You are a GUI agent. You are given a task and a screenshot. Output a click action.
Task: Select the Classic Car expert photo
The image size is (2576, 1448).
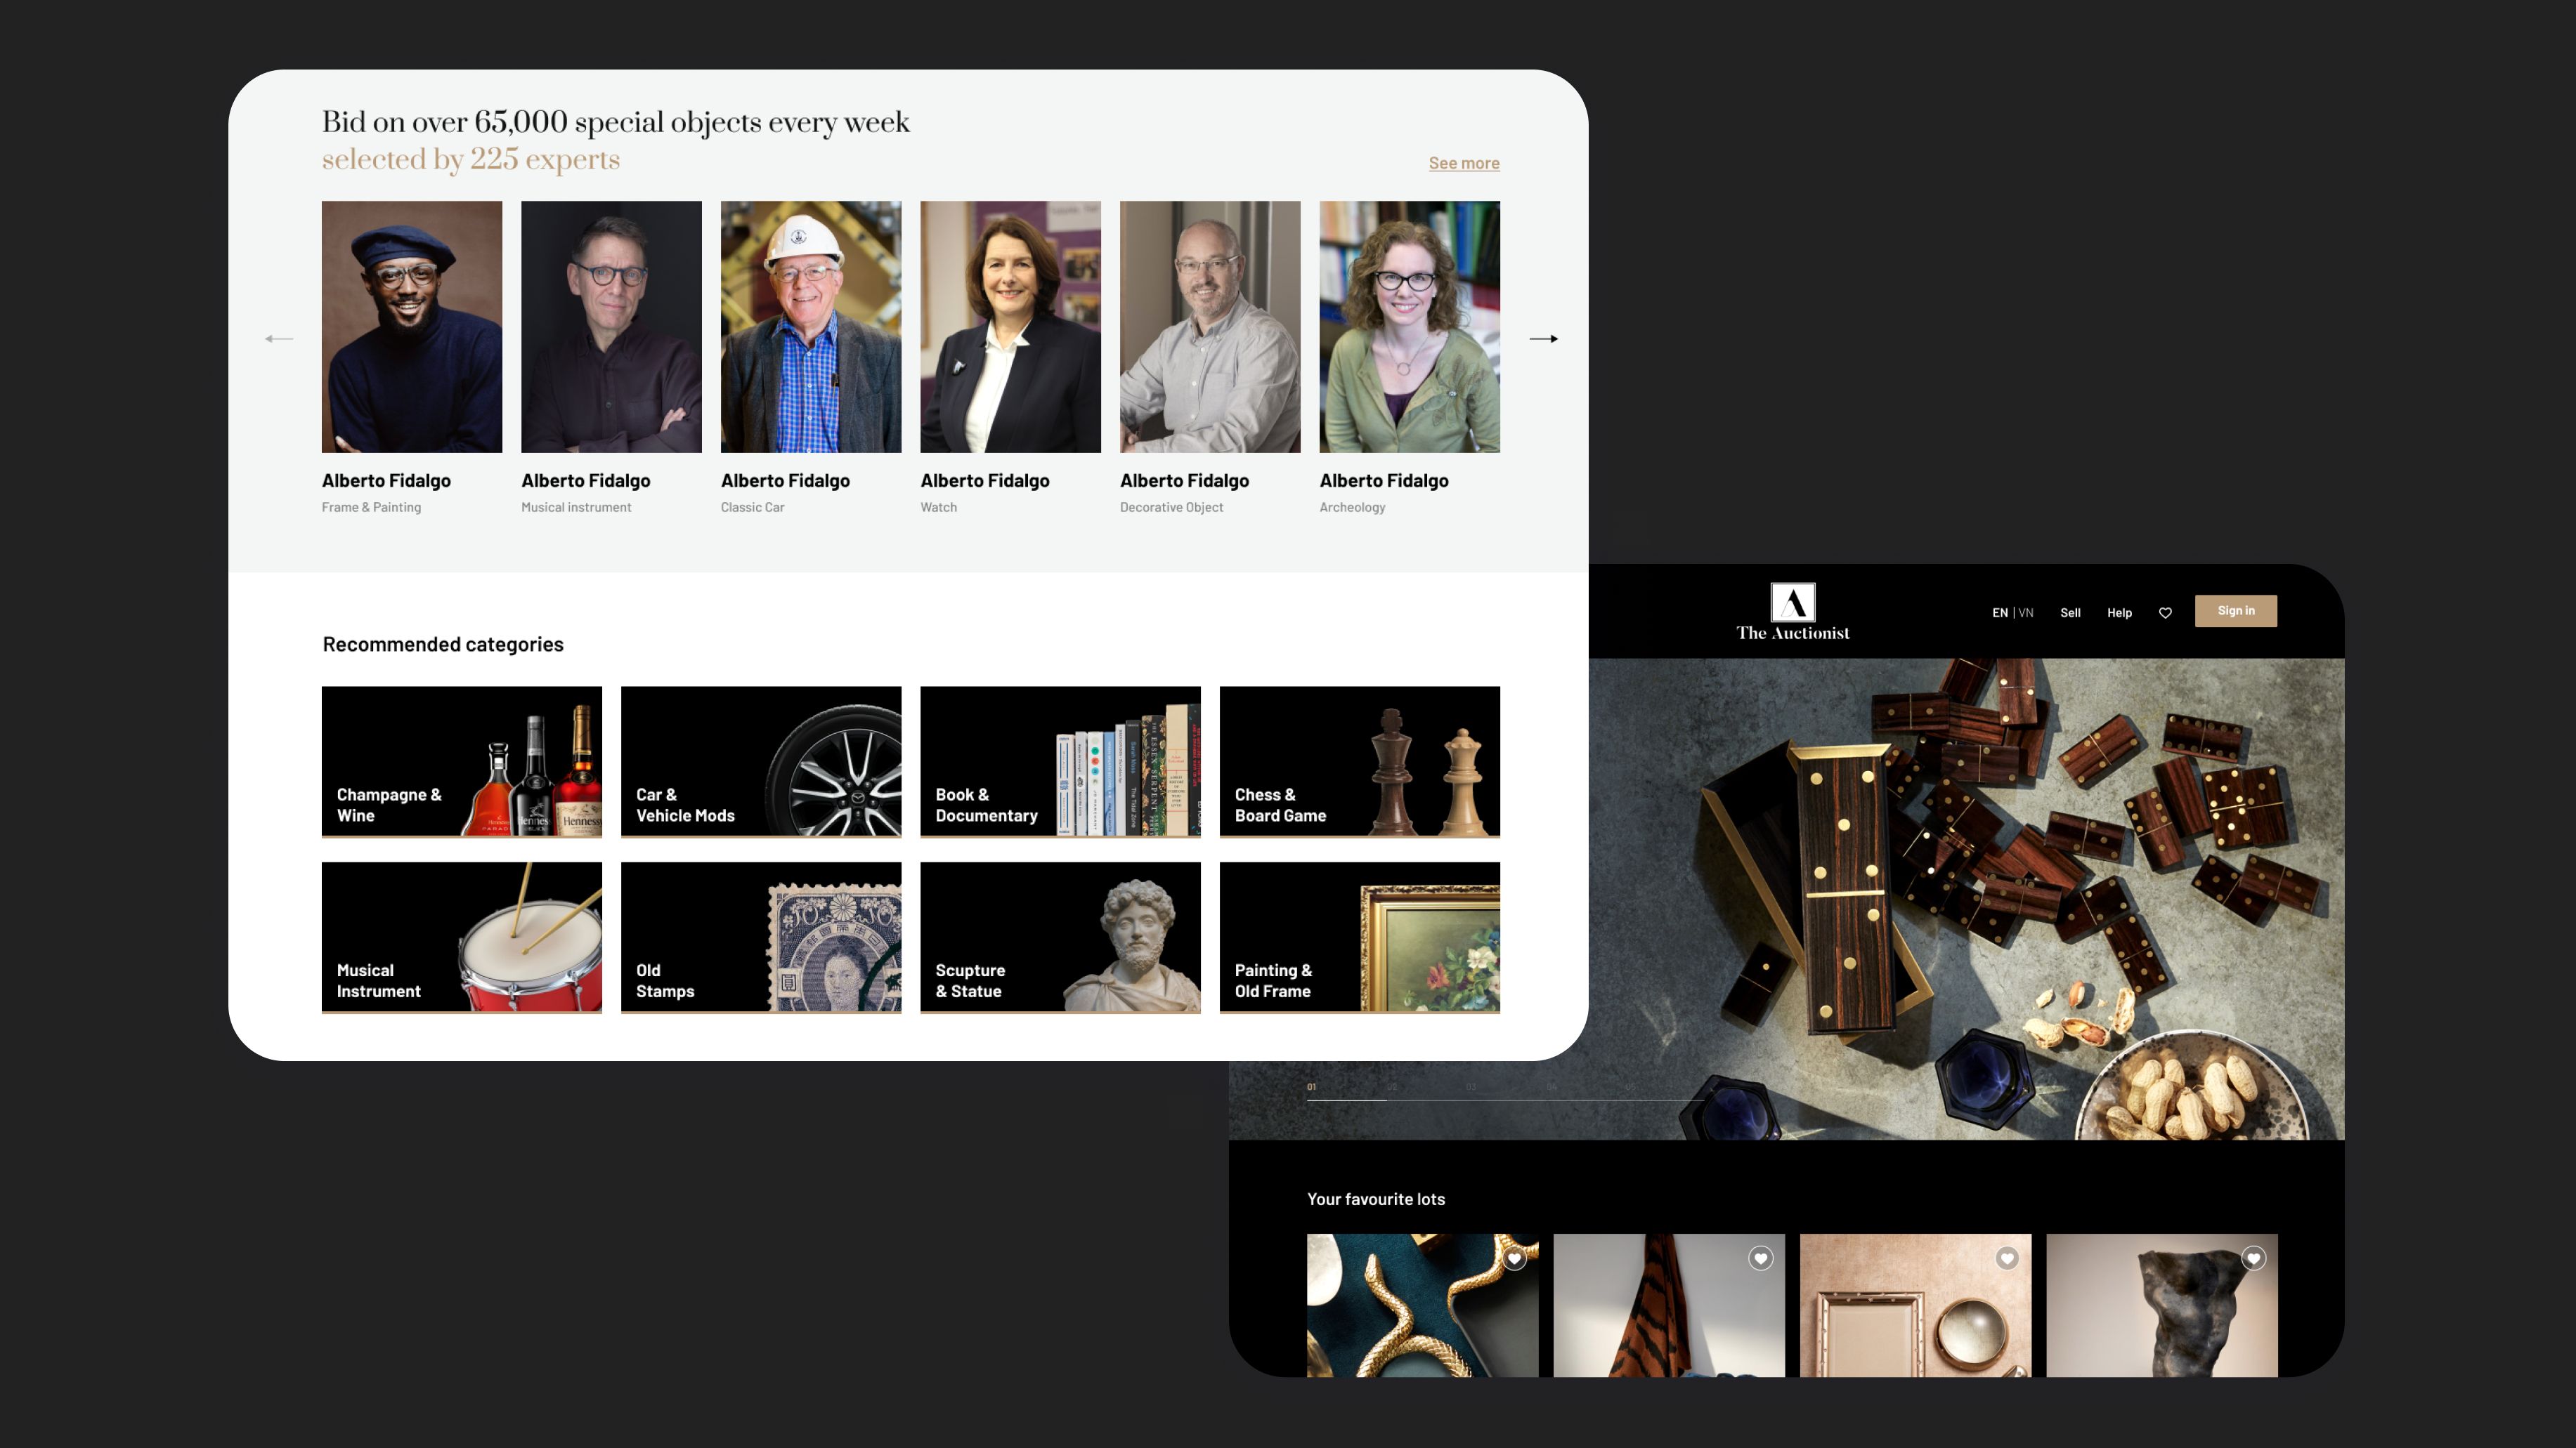[x=810, y=327]
